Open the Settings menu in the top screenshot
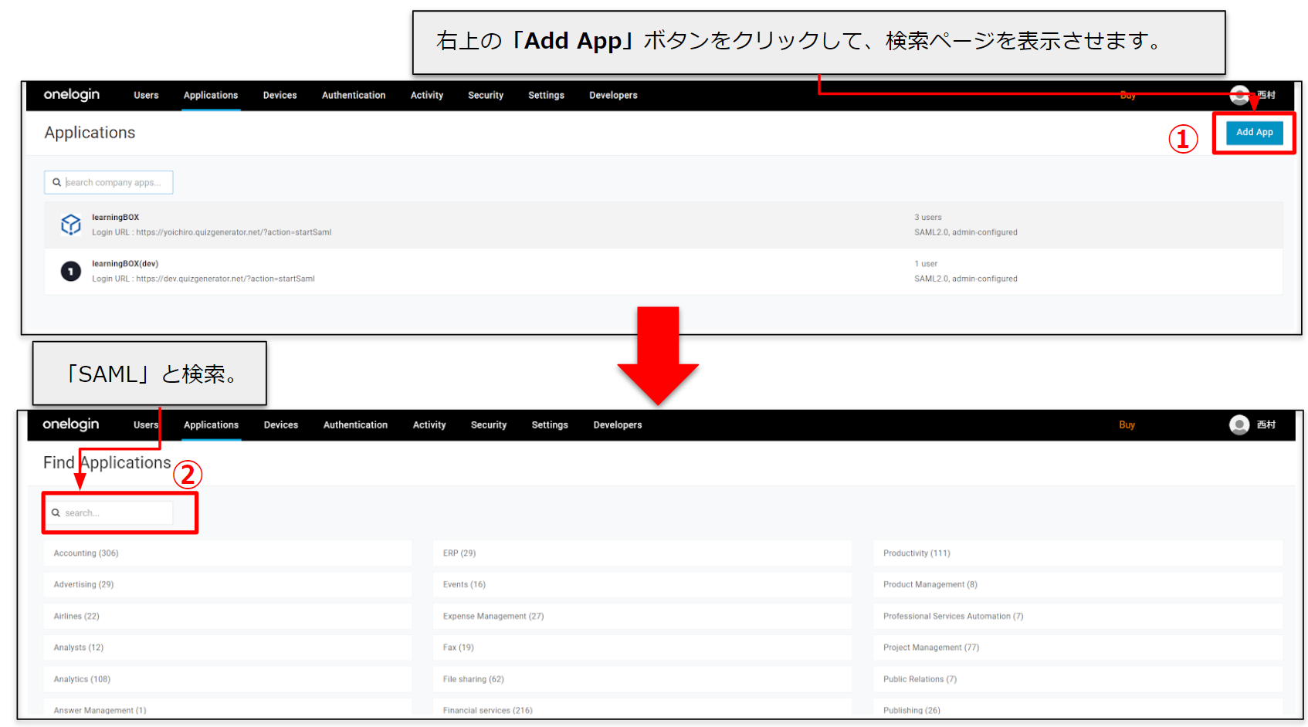This screenshot has width=1308, height=727. (x=546, y=95)
